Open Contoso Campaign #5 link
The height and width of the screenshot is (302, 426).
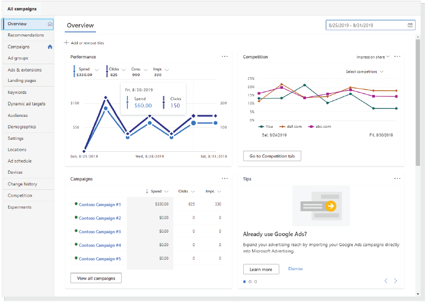(x=100, y=259)
